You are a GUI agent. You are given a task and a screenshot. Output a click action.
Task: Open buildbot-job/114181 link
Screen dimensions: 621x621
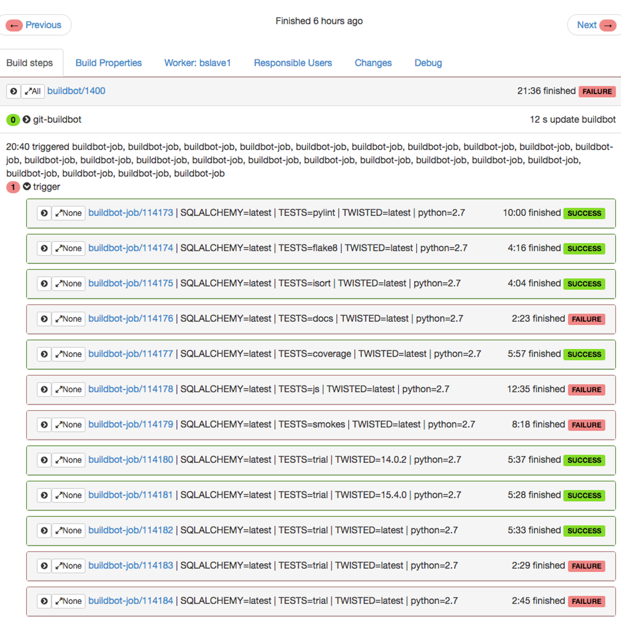[x=130, y=495]
